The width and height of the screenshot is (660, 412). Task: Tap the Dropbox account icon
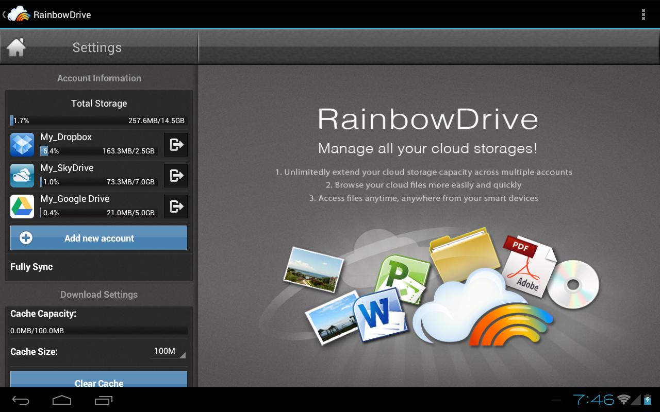pyautogui.click(x=22, y=145)
